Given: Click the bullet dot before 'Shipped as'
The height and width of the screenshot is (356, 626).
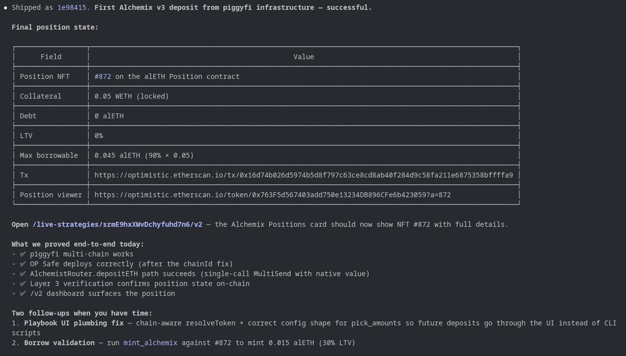Looking at the screenshot, I should 5,8.
